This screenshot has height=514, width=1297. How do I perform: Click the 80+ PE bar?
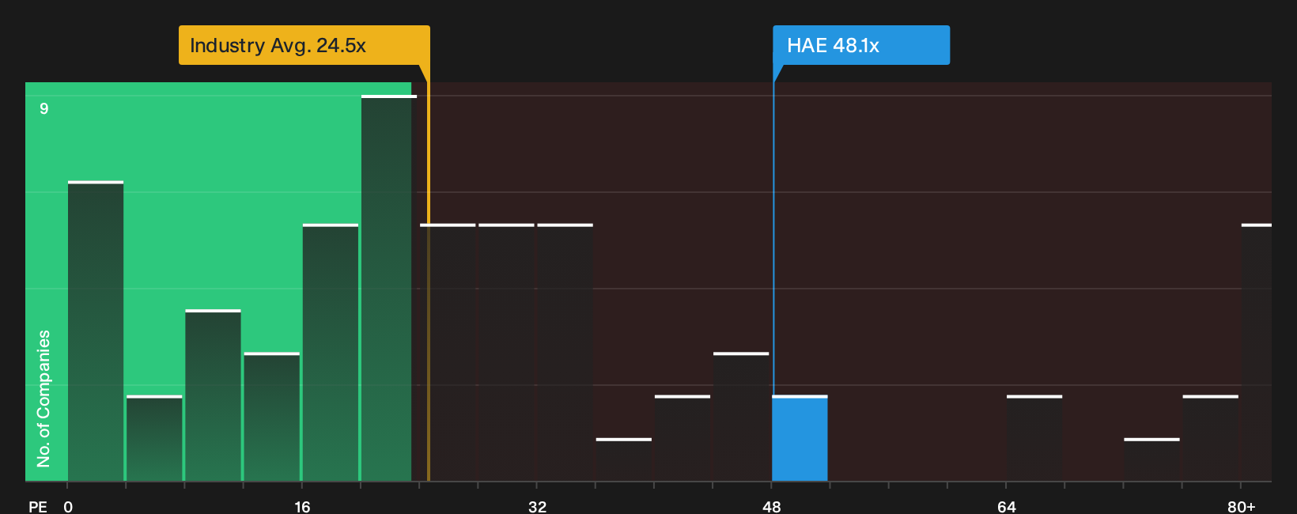click(1257, 353)
